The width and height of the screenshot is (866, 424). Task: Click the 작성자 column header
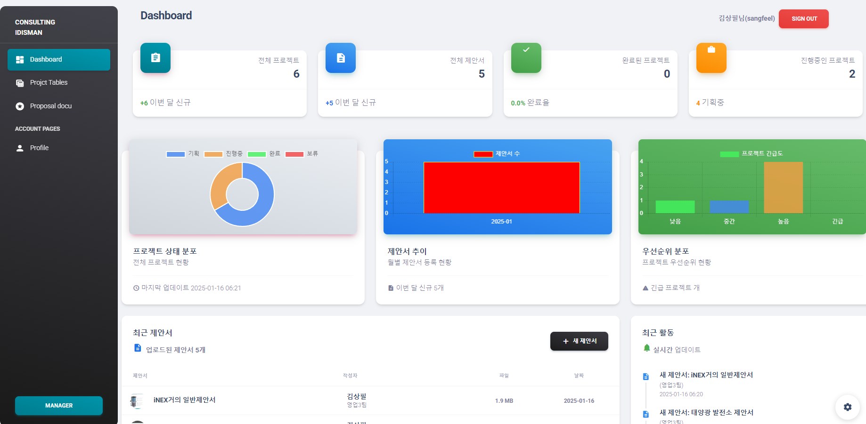click(x=350, y=376)
